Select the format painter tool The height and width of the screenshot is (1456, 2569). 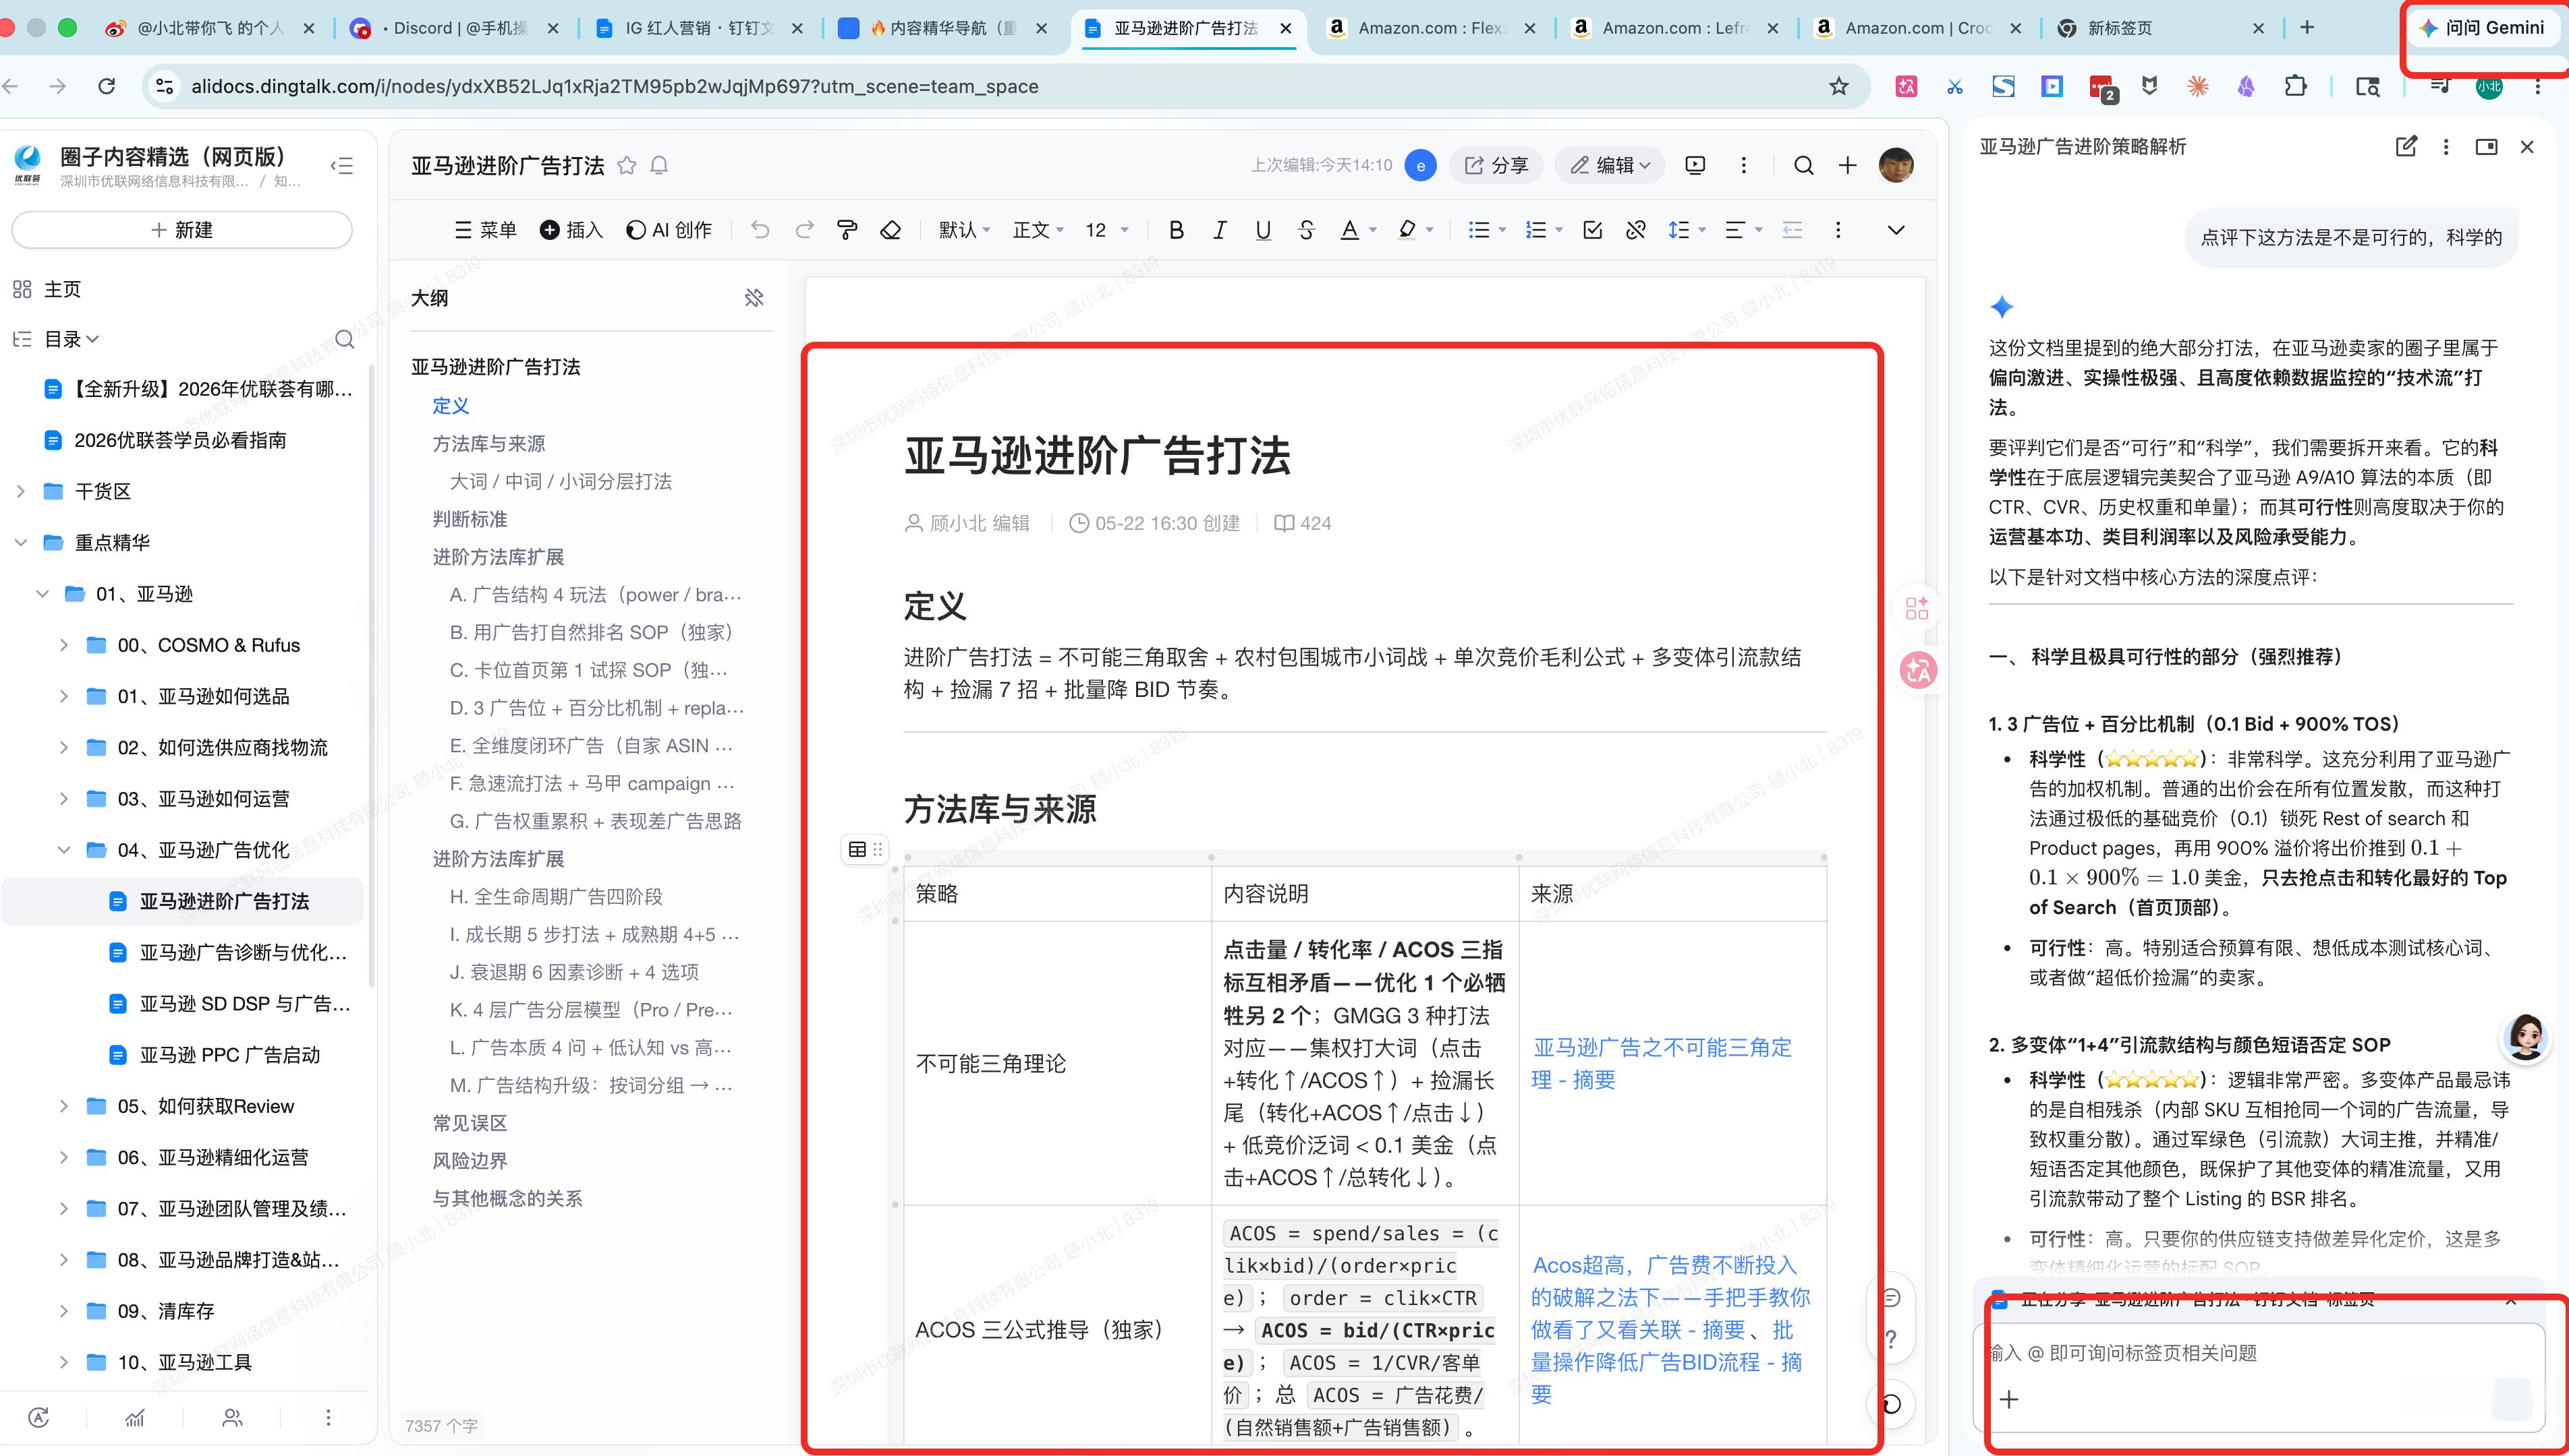[x=847, y=230]
